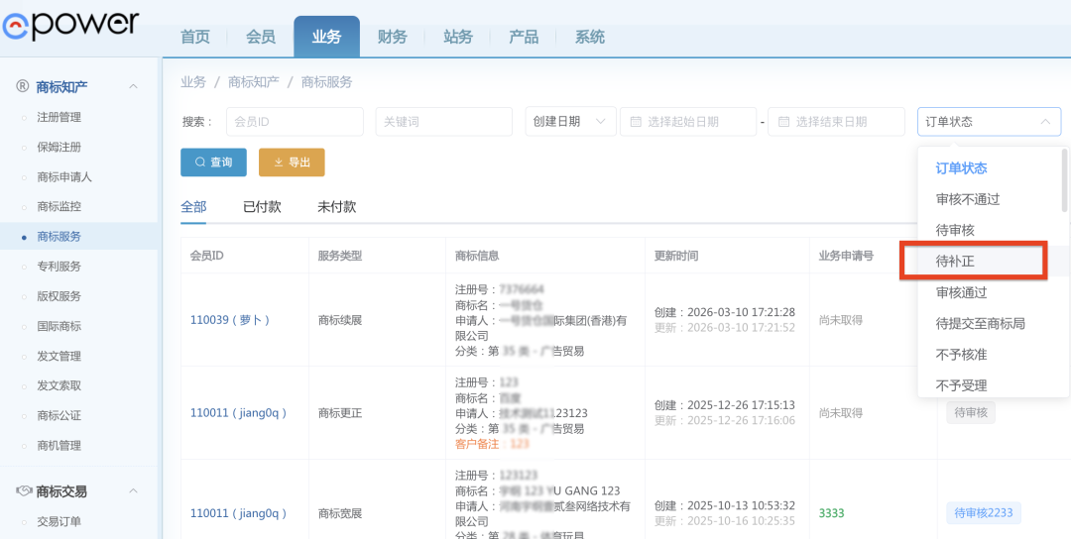1071x539 pixels.
Task: Open member link 110039 (萝卜)
Action: click(x=230, y=320)
